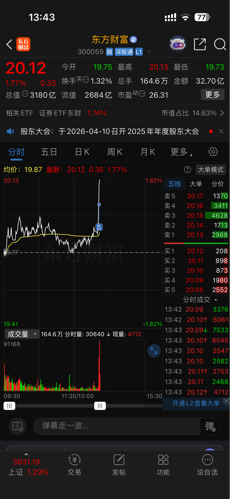The height and width of the screenshot is (499, 230).
Task: Switch to the 五日 tab
Action: pyautogui.click(x=49, y=152)
